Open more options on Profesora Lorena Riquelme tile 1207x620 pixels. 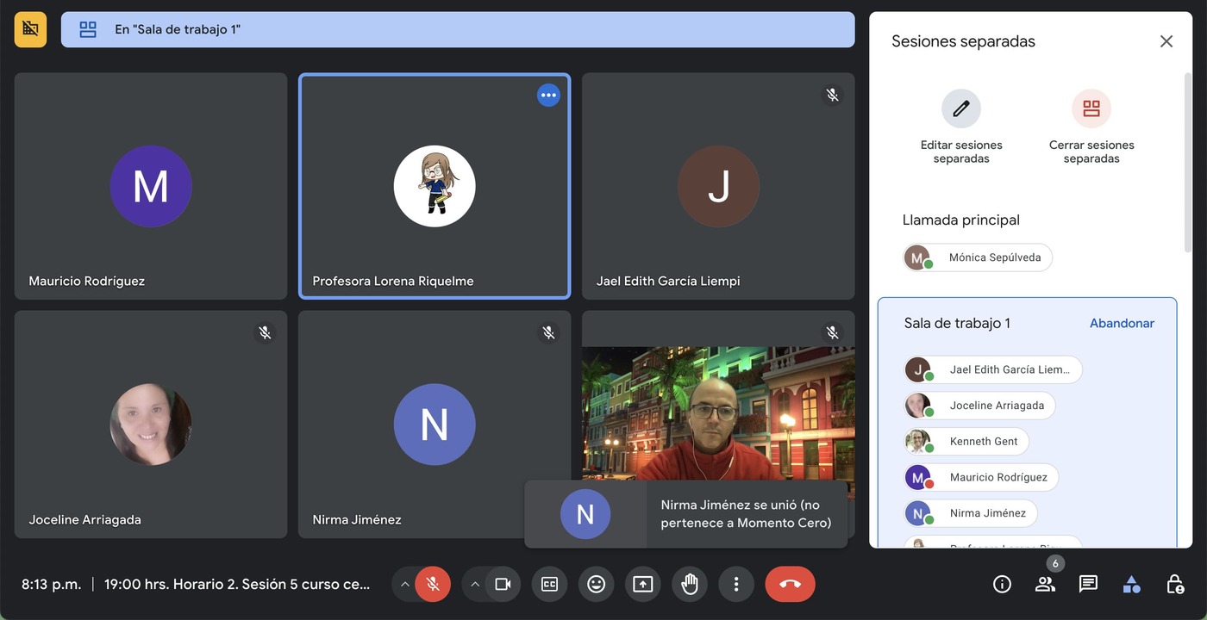[548, 95]
